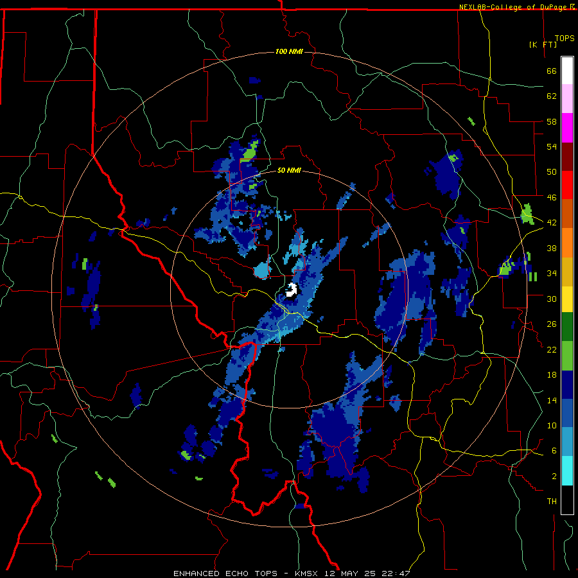Click the medium blue swatch in the legend
Viewport: 578px width, 578px height.
(567, 413)
